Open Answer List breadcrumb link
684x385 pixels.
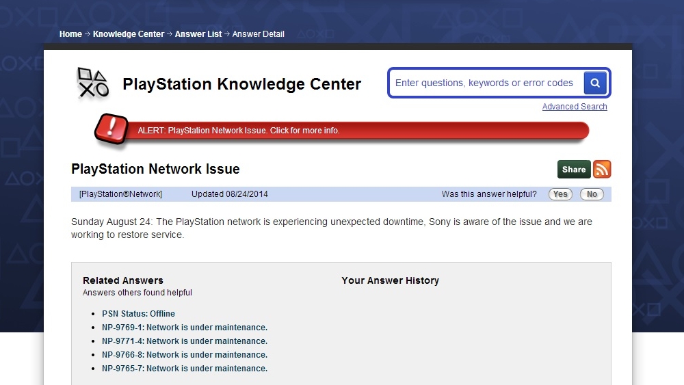coord(198,34)
